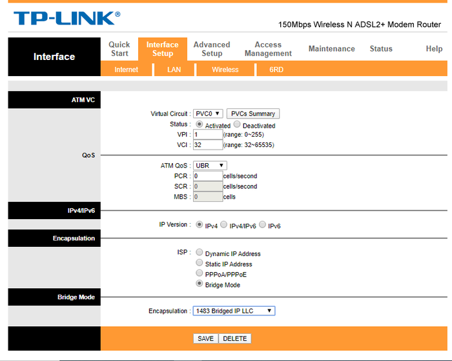The image size is (452, 361).
Task: Select Dynamic IP Address for ISP
Action: tap(200, 253)
